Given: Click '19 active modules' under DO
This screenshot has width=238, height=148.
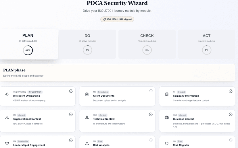Looking at the screenshot, I should pos(87,41).
